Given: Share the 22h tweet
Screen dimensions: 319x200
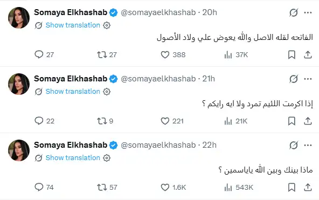Looking at the screenshot, I should point(308,187).
